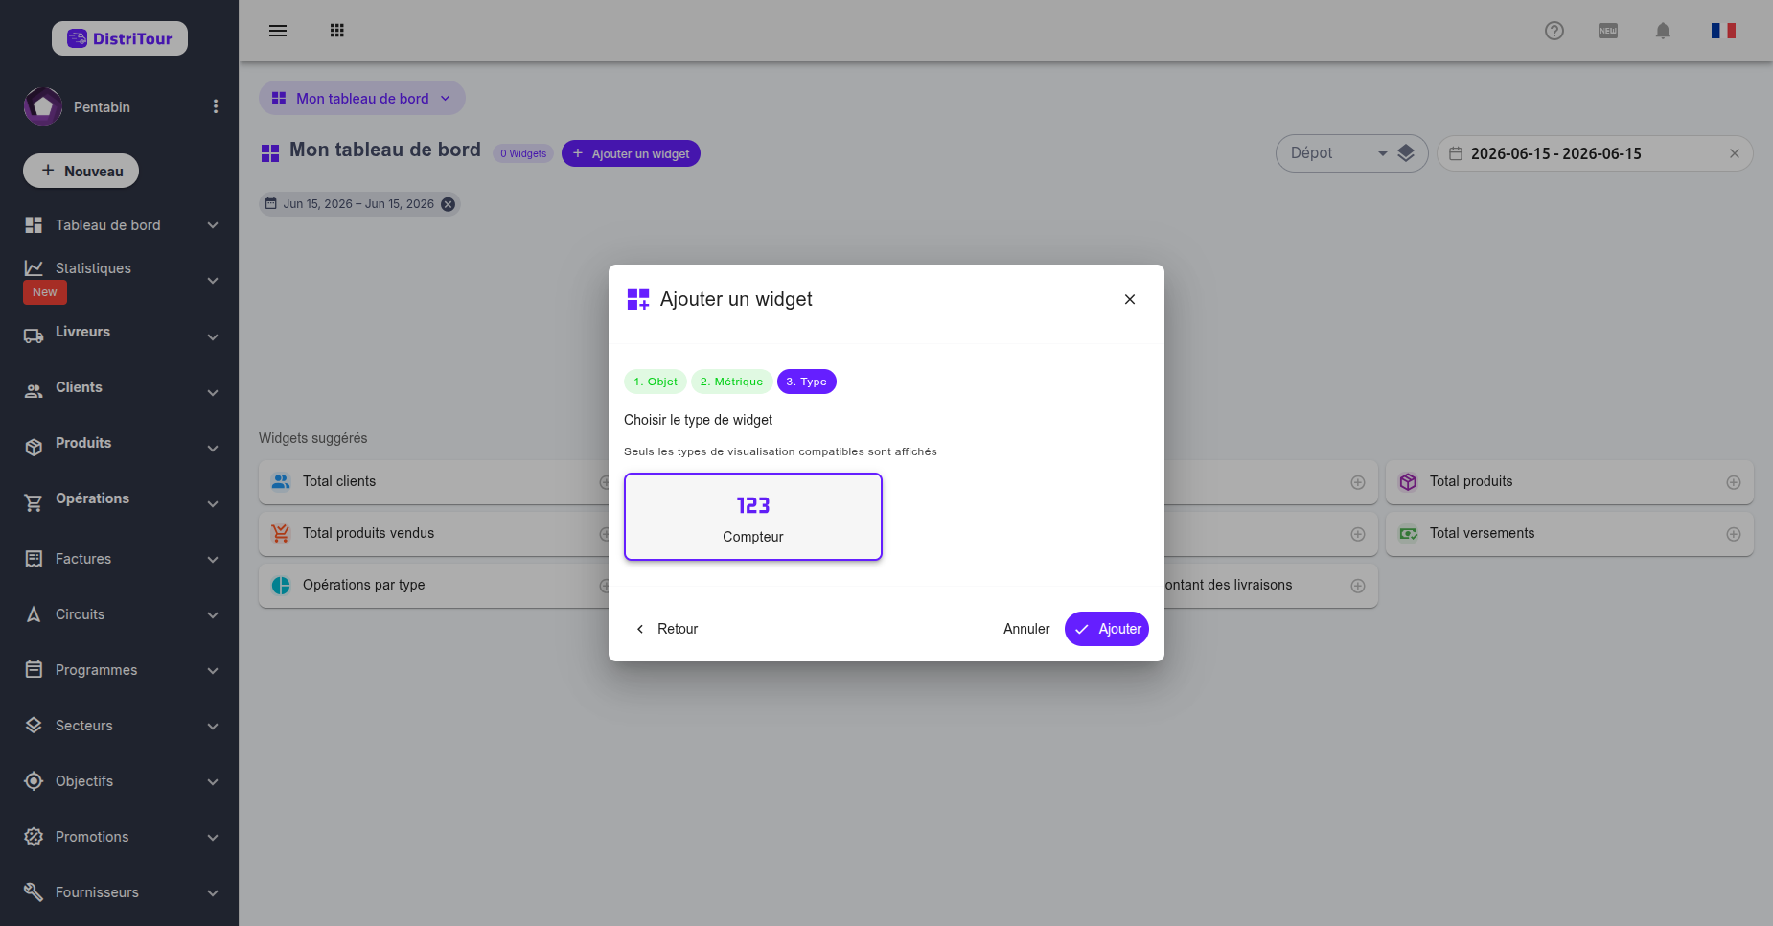Open the apps grid icon
This screenshot has height=926, width=1773.
[x=336, y=31]
